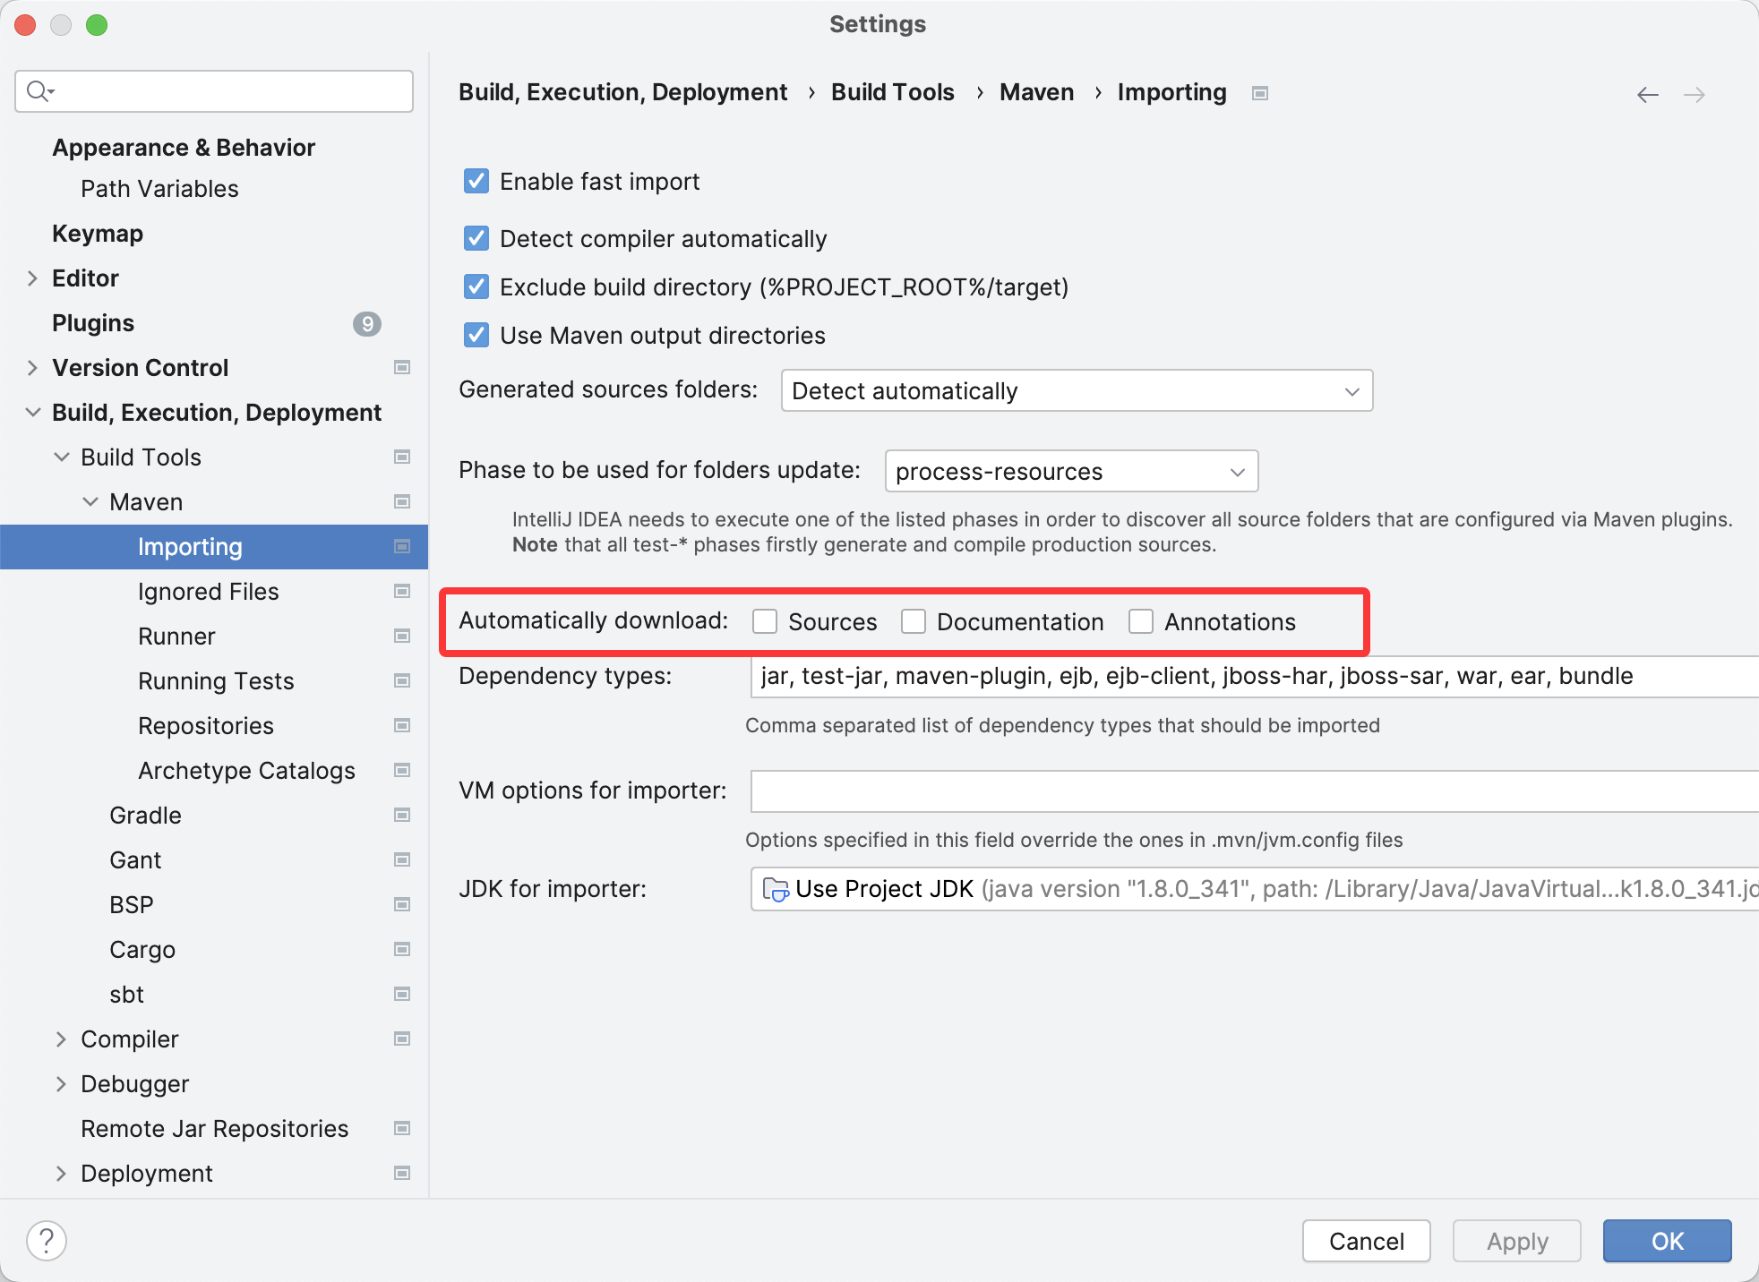Click the forward navigation arrow

click(x=1695, y=95)
